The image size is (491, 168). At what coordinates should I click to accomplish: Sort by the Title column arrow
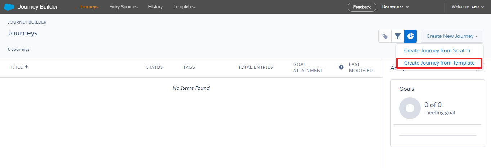click(26, 67)
